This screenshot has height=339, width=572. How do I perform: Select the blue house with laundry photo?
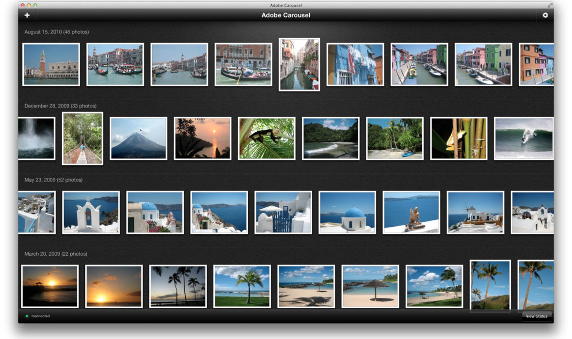(x=355, y=64)
